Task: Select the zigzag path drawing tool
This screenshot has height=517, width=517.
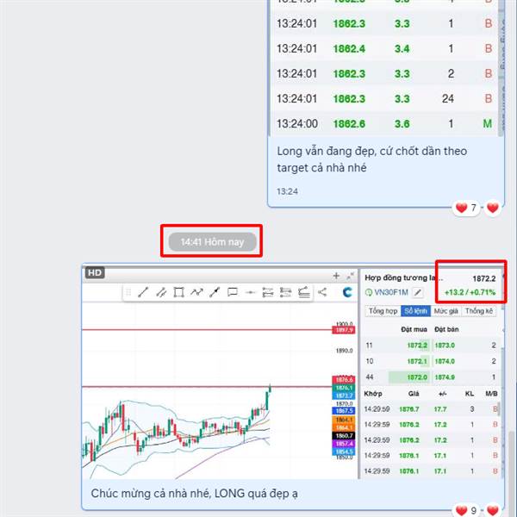Action: [x=196, y=292]
